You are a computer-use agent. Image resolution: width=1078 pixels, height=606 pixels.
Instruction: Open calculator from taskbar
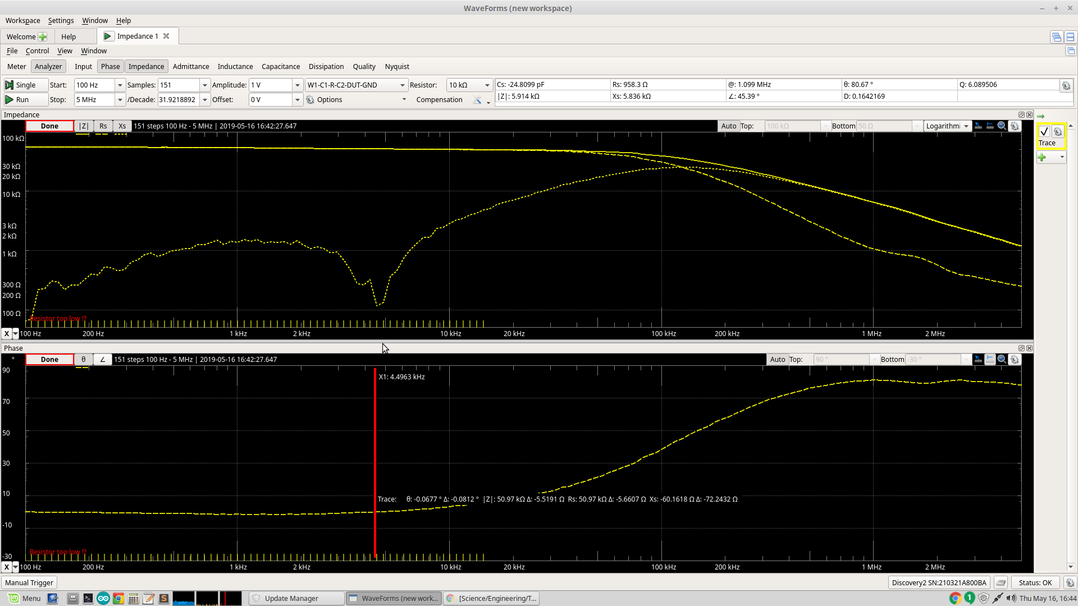click(134, 598)
